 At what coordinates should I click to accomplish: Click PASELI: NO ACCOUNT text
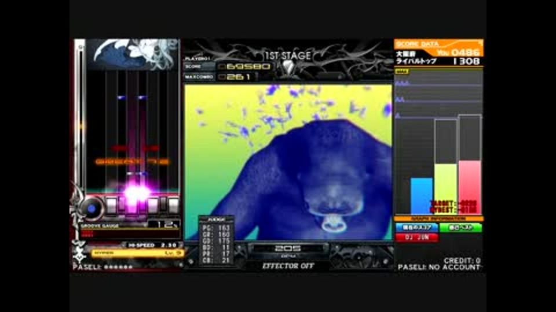coord(439,268)
